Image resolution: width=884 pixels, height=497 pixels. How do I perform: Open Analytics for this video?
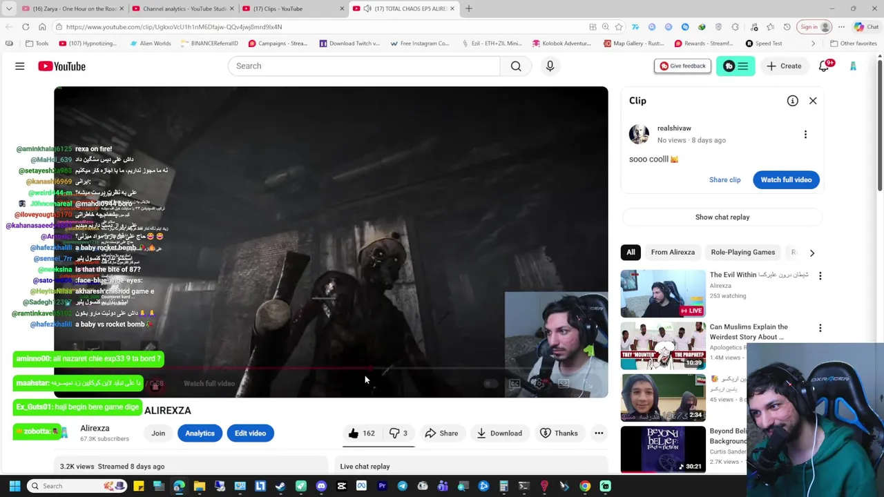200,433
